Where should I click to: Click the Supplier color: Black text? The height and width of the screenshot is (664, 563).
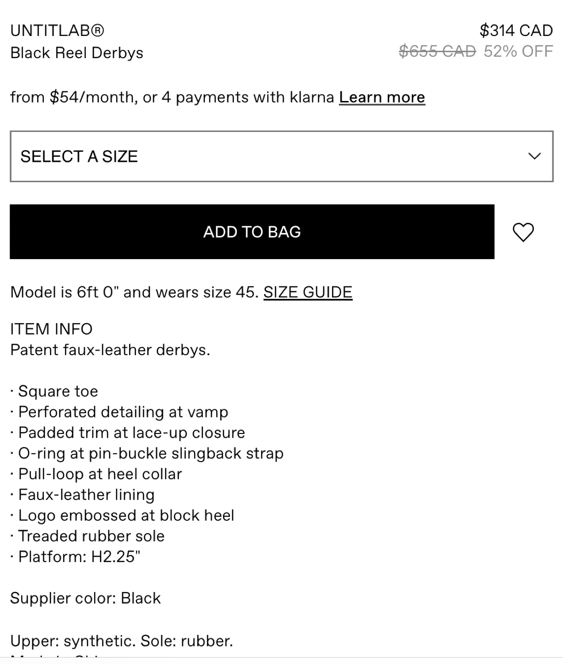click(85, 598)
